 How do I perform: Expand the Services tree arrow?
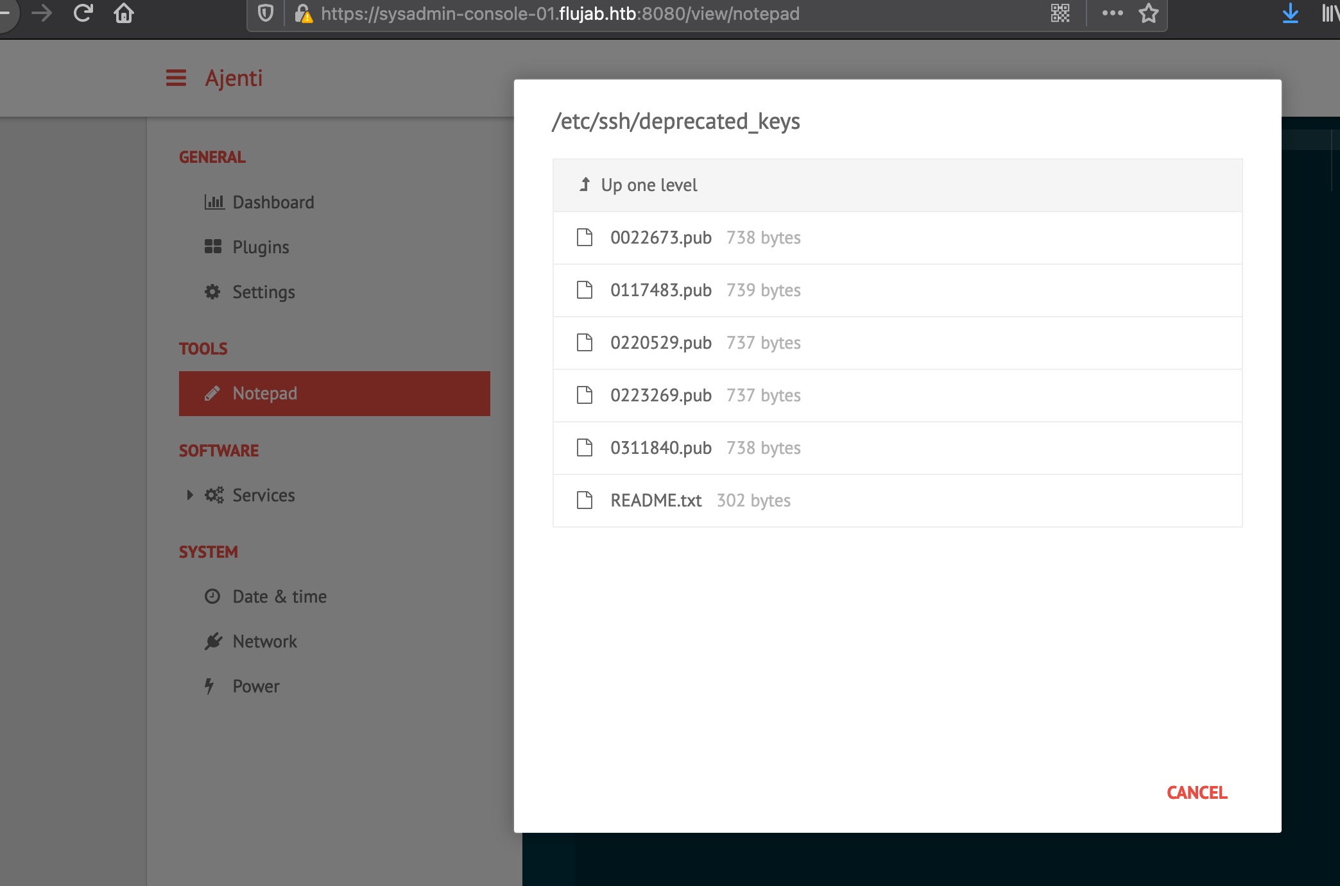click(189, 495)
